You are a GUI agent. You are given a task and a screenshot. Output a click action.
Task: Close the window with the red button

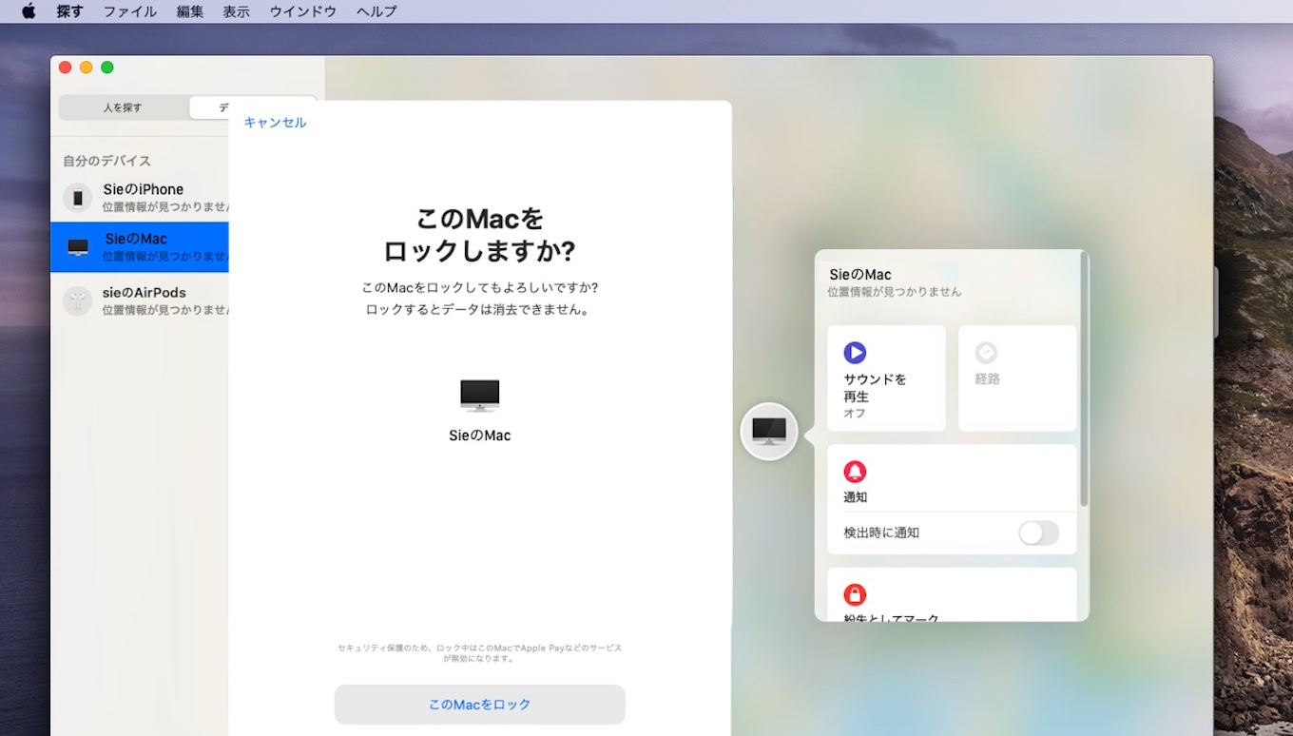click(x=65, y=68)
